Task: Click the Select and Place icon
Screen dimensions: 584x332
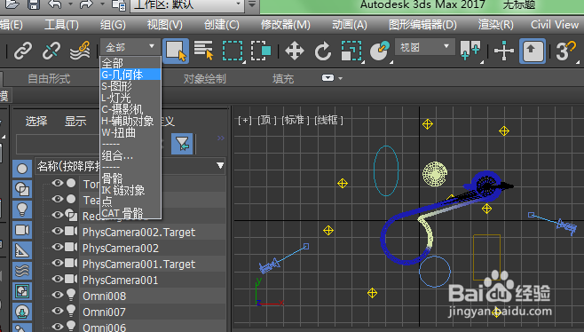Action: (x=380, y=51)
